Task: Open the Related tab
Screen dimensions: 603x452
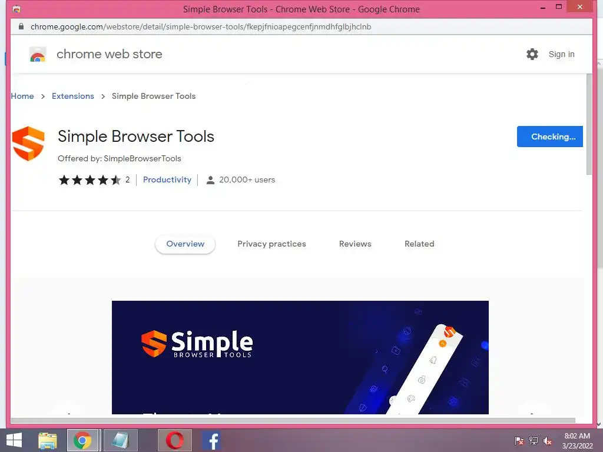Action: (x=419, y=244)
